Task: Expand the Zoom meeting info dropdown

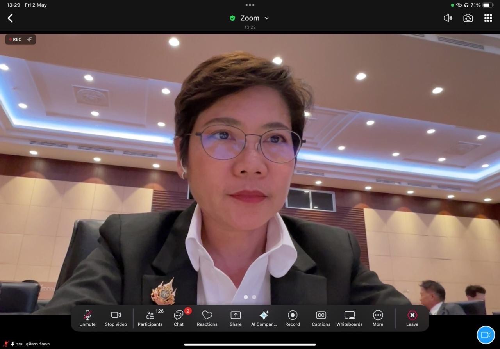Action: coord(267,18)
